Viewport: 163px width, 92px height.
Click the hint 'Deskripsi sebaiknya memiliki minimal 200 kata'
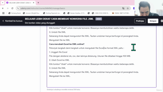[x=63, y=89]
